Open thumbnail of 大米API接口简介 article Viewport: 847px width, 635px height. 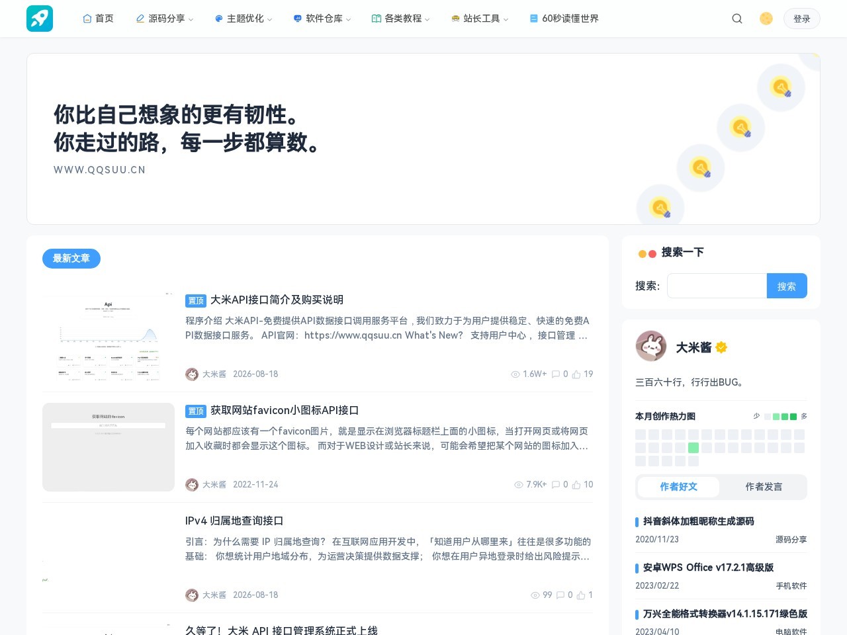point(109,337)
